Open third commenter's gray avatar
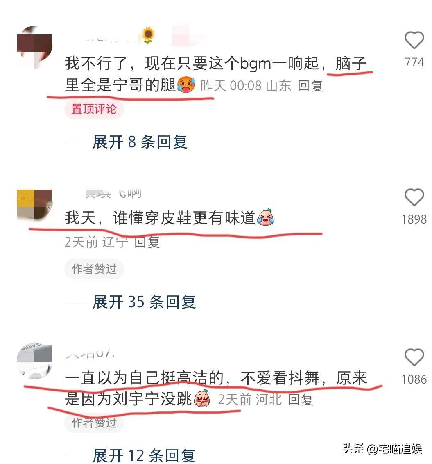 (34, 361)
